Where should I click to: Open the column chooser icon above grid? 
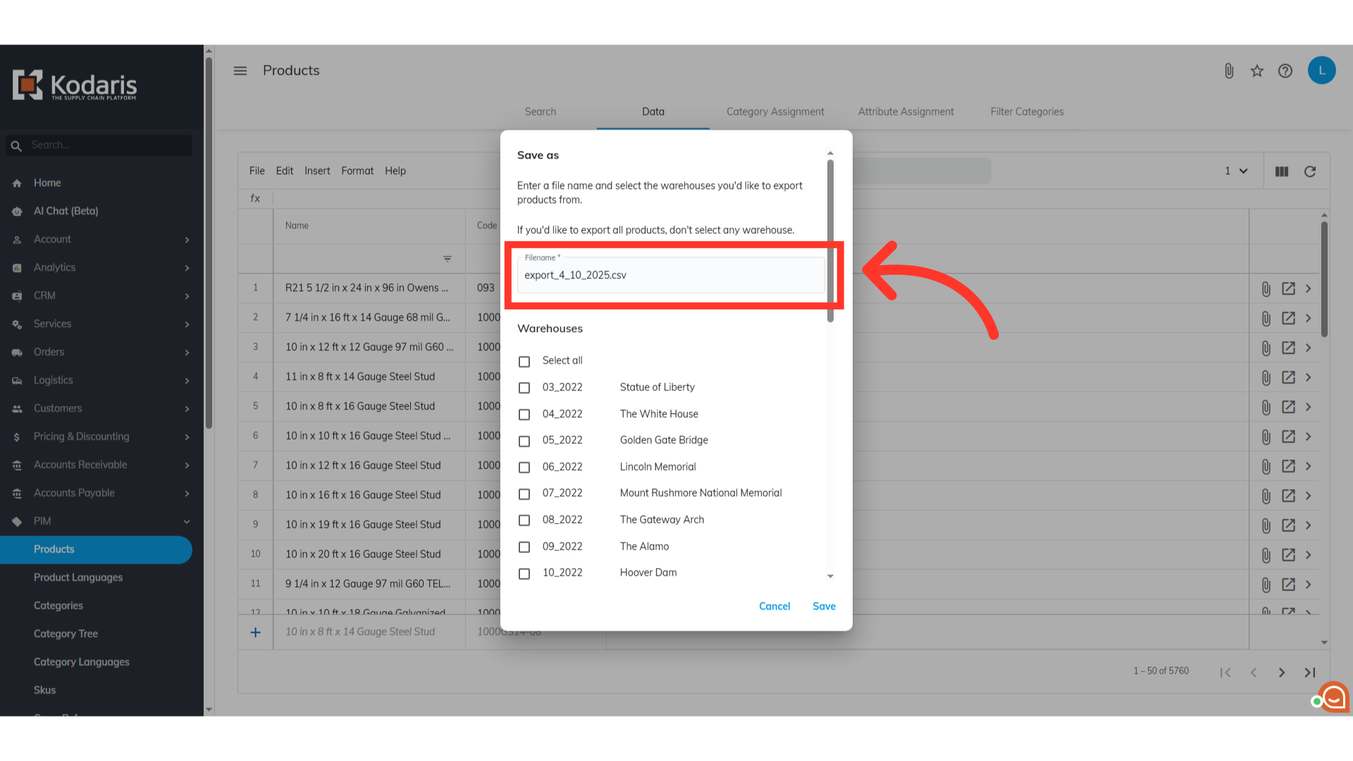(1282, 171)
